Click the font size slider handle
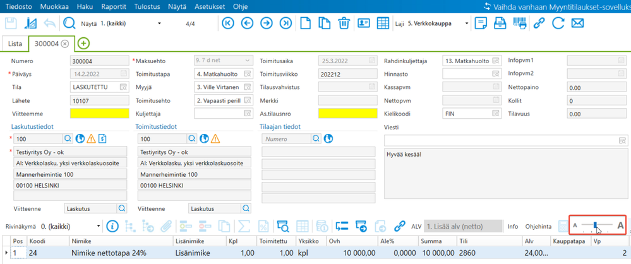 [596, 225]
